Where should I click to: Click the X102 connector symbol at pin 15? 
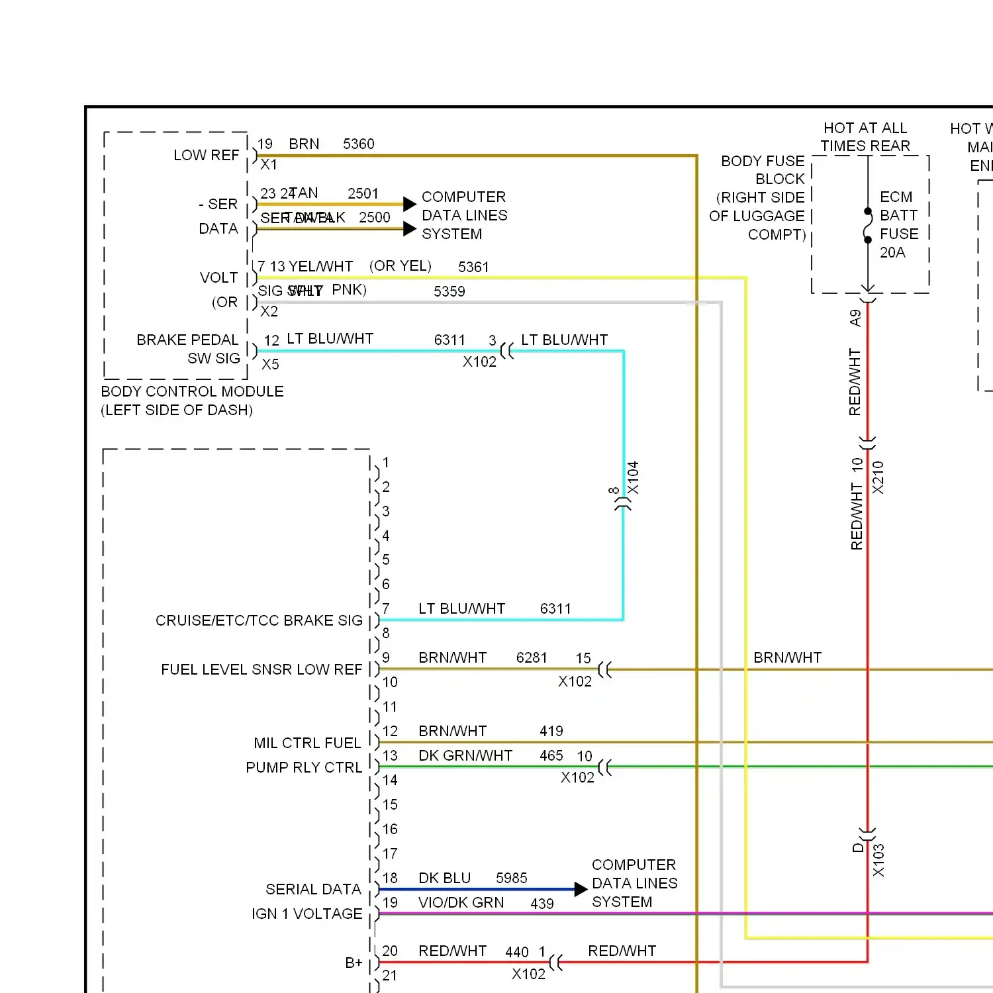pos(604,669)
